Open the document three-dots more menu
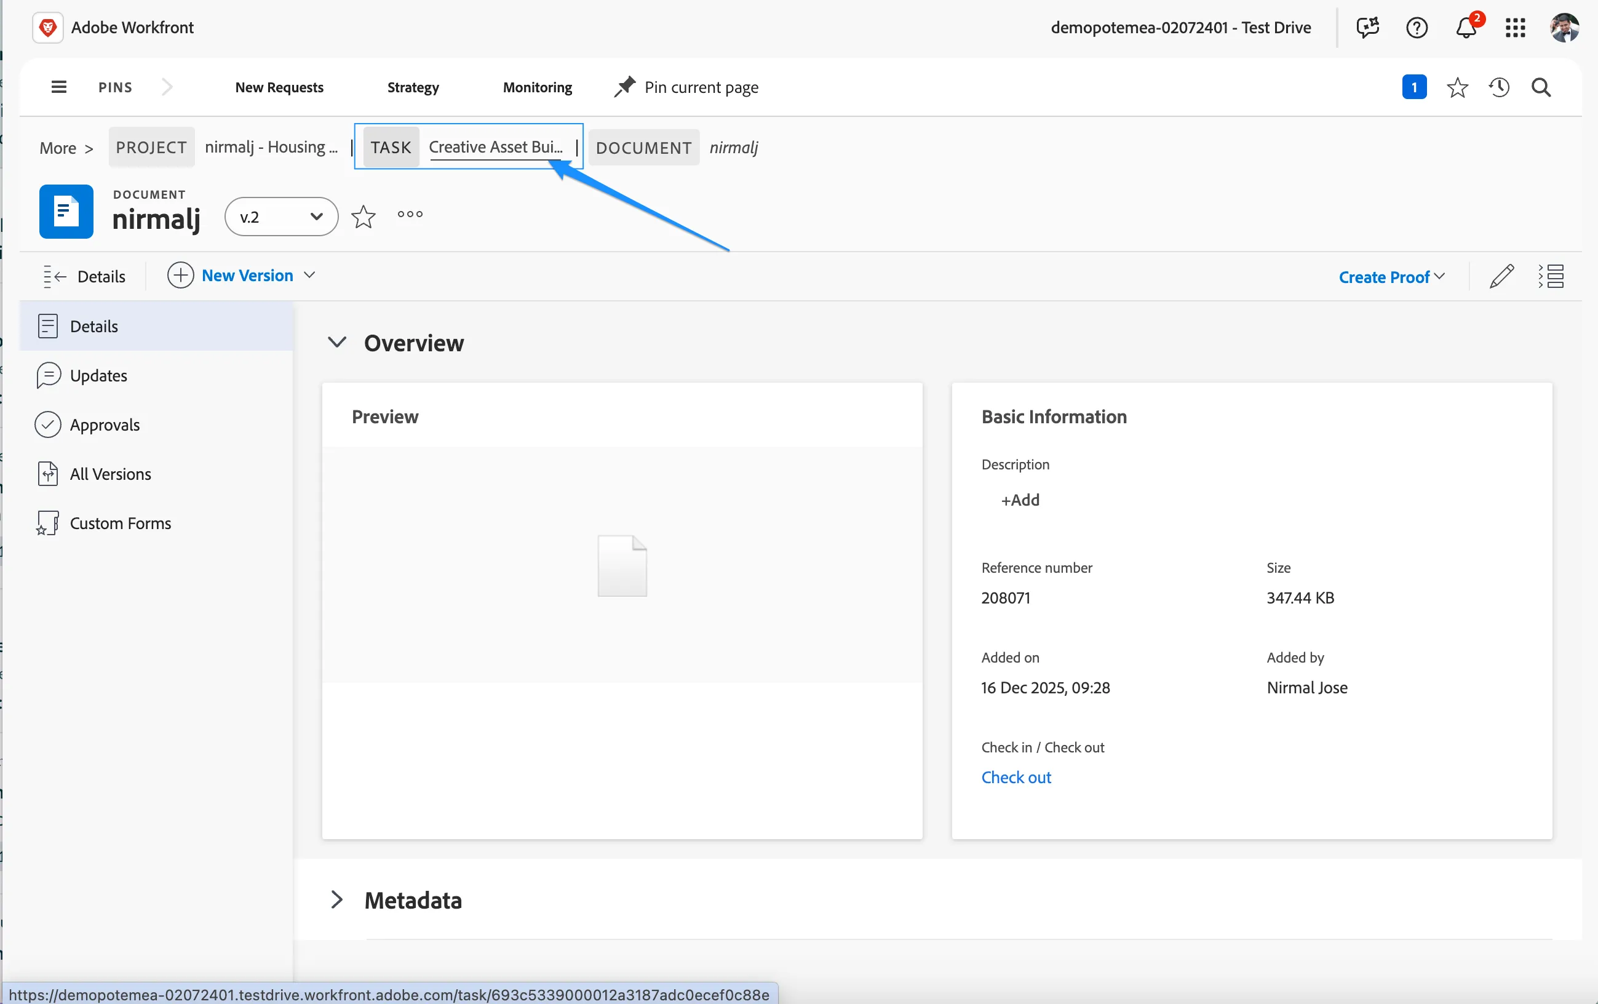Screen dimensions: 1598x1004 pyautogui.click(x=410, y=214)
